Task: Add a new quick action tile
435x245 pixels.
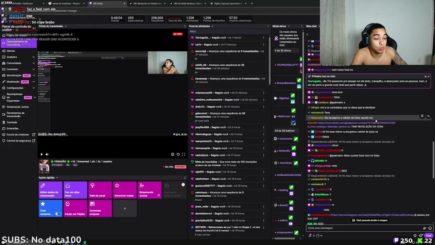Action: (125, 208)
